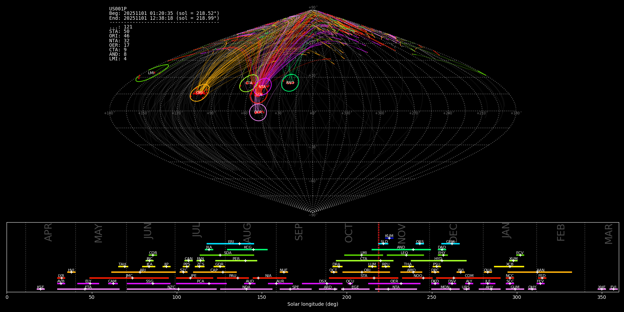Click the 'ORI: 46' legend entry
Image resolution: width=624 pixels, height=312 pixels.
pos(119,36)
